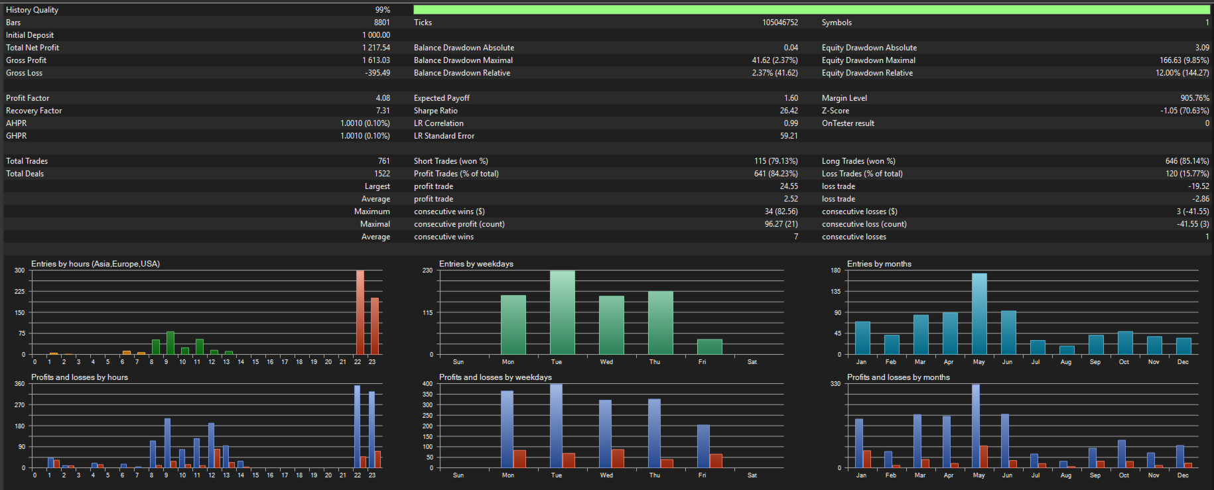Select the largest loss trade value -19.52
Viewport: 1214px width, 490px height.
pos(1199,186)
